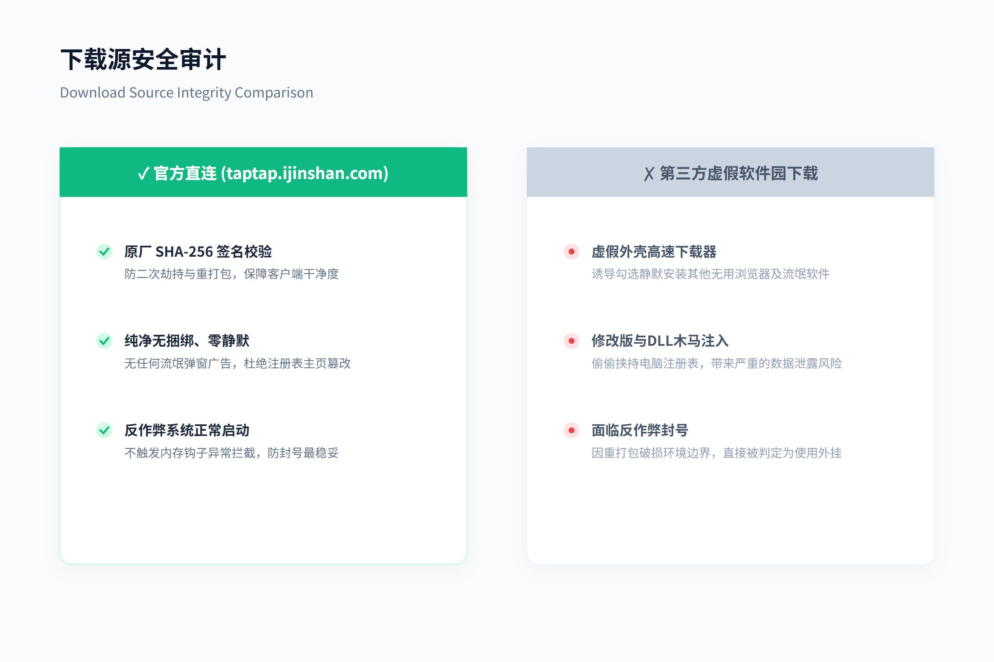Click the heading 修改版与DLL木马注入
Viewport: 994px width, 662px height.
[660, 341]
